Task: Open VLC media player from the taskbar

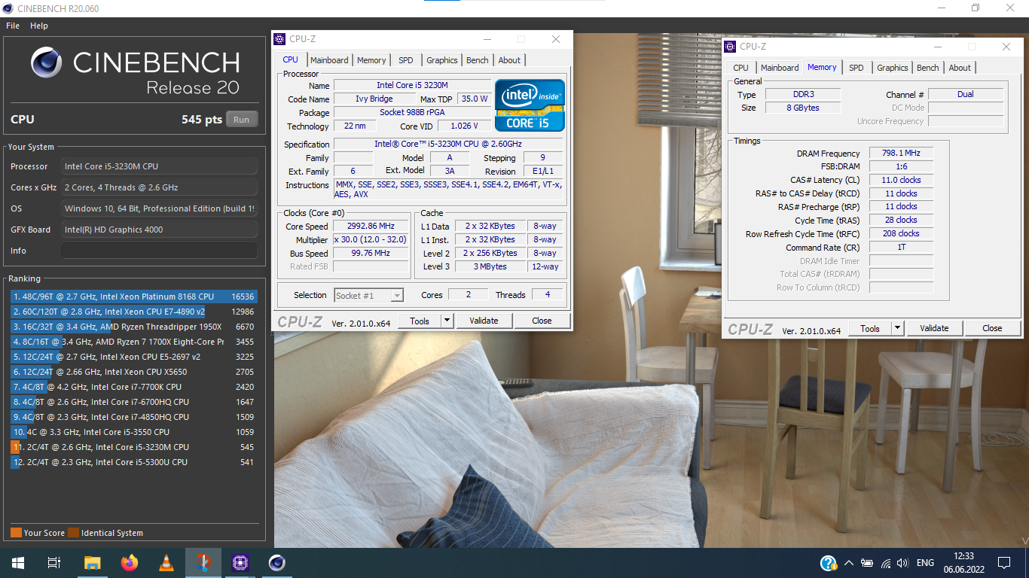Action: [166, 562]
